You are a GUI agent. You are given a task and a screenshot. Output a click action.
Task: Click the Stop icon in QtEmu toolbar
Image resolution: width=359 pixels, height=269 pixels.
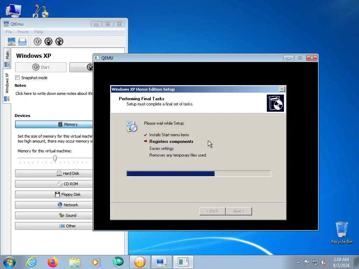click(x=48, y=41)
